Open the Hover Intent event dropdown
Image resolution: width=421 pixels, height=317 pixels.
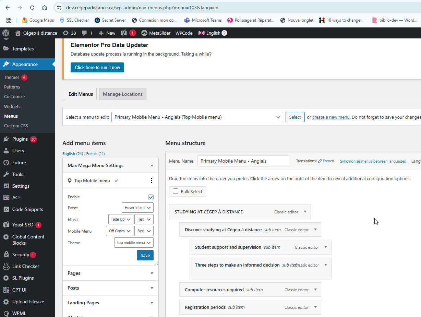[x=137, y=208]
